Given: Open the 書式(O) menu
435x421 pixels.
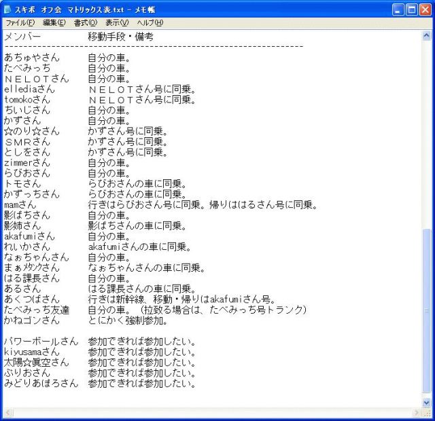Looking at the screenshot, I should pos(86,23).
